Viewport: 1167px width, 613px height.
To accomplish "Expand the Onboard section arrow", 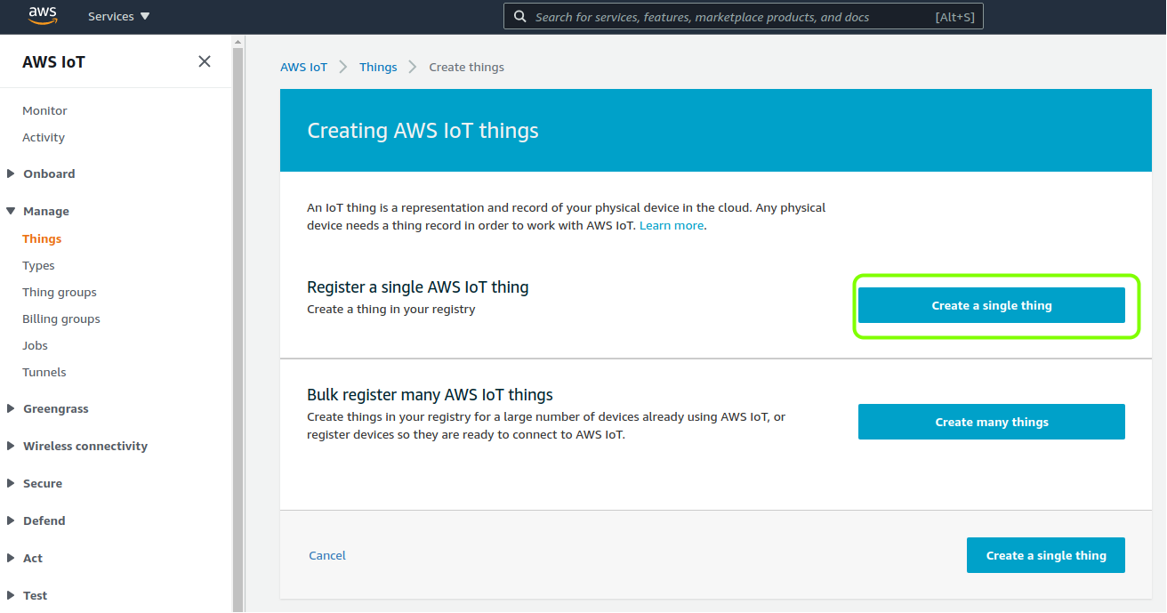I will point(11,173).
